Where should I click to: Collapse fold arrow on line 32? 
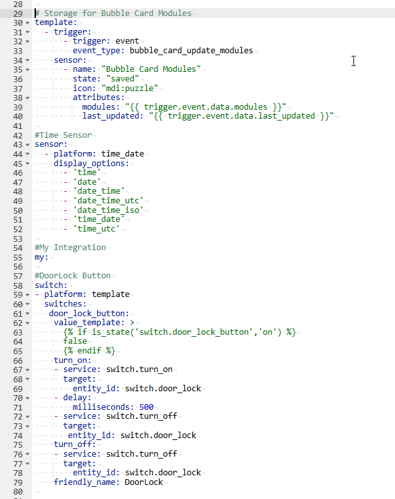point(28,42)
